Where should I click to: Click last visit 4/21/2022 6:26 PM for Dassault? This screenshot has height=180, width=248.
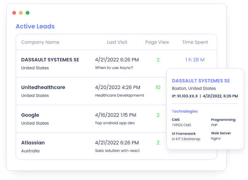click(117, 60)
